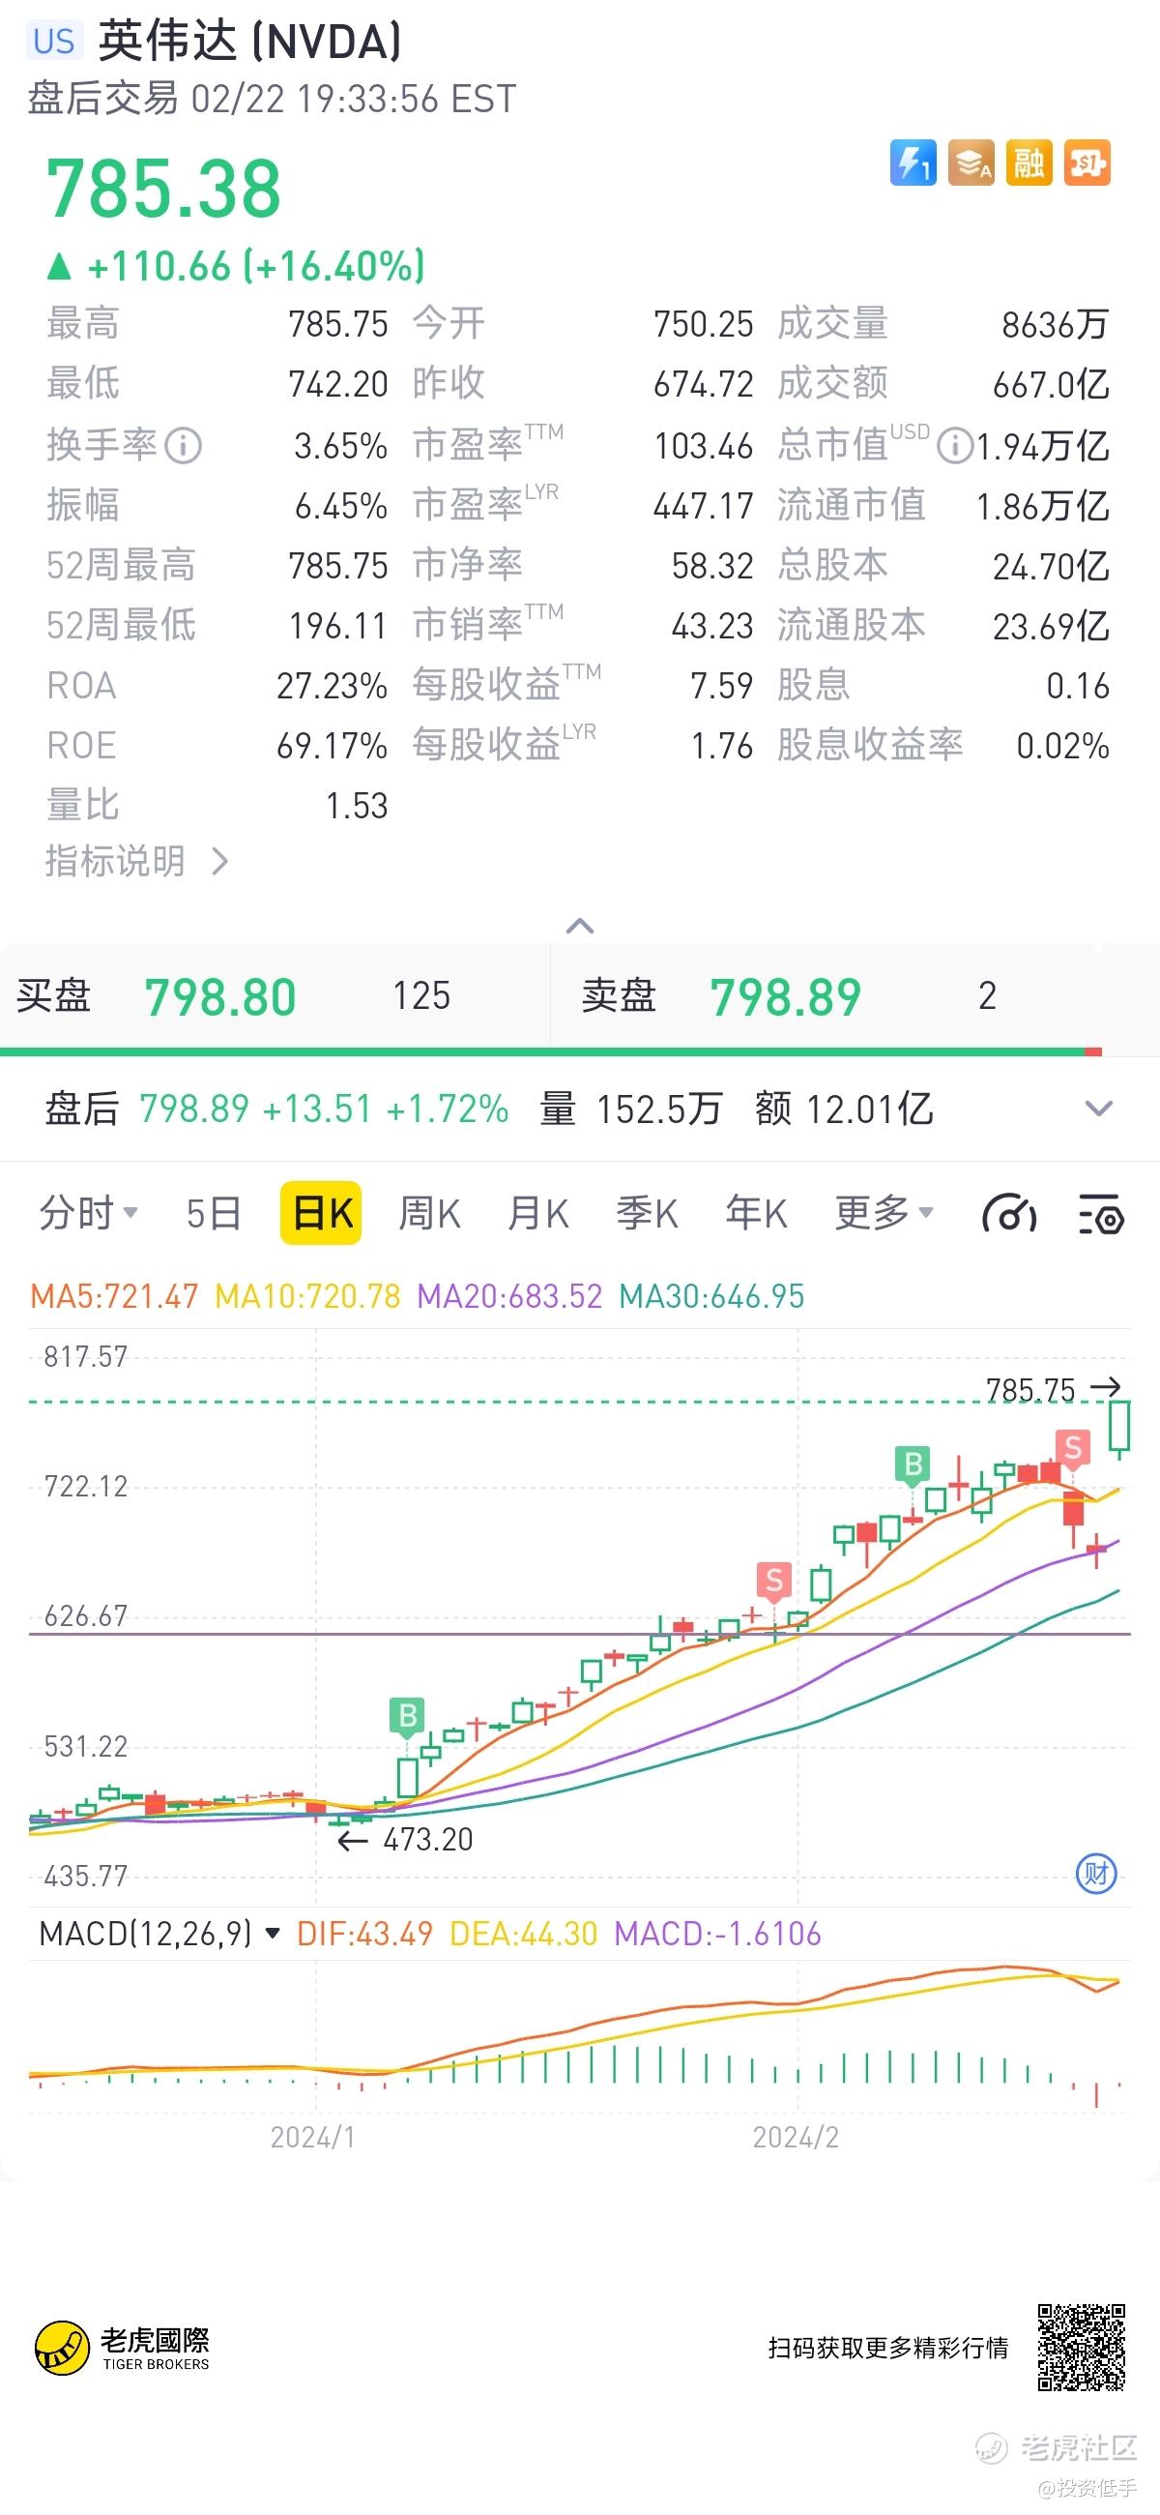Switch to the 季K quarterly tab
The image size is (1160, 2515).
coord(647,1214)
